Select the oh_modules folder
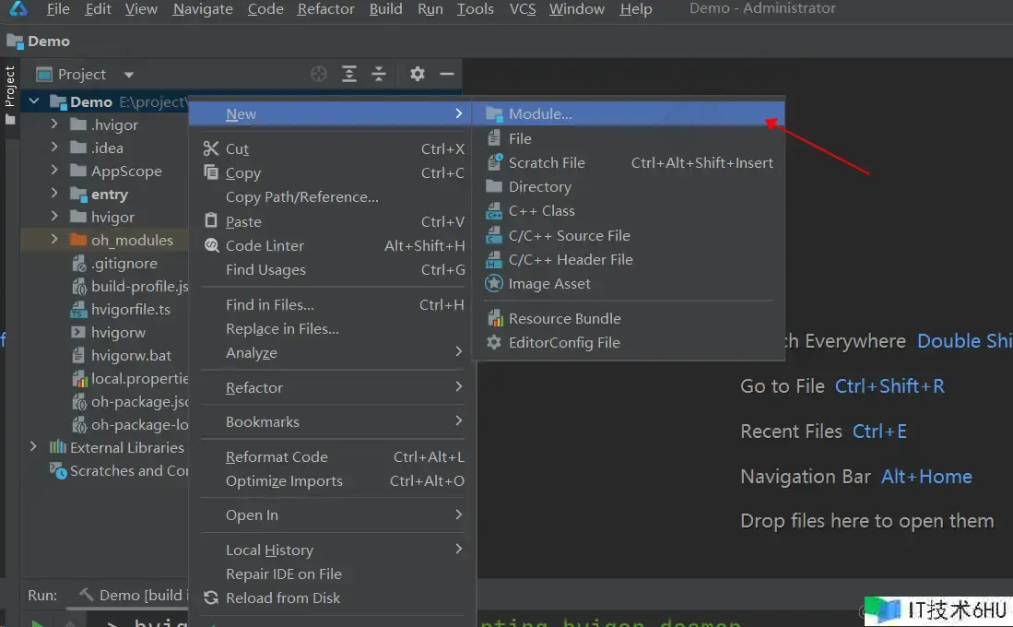Viewport: 1013px width, 627px height. 132,241
